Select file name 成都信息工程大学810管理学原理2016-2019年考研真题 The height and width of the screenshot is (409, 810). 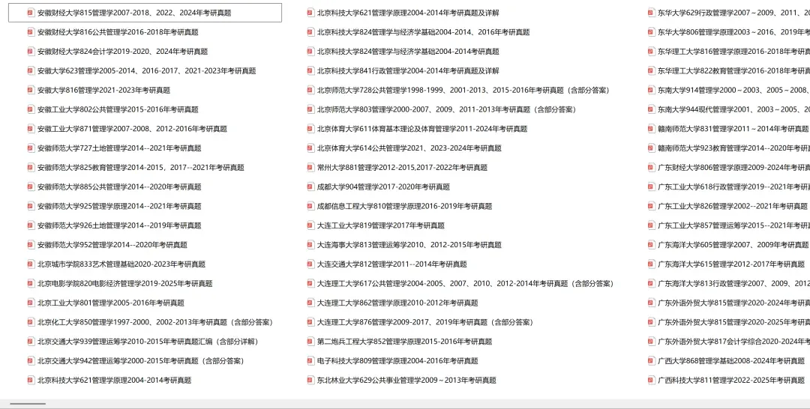coord(404,206)
